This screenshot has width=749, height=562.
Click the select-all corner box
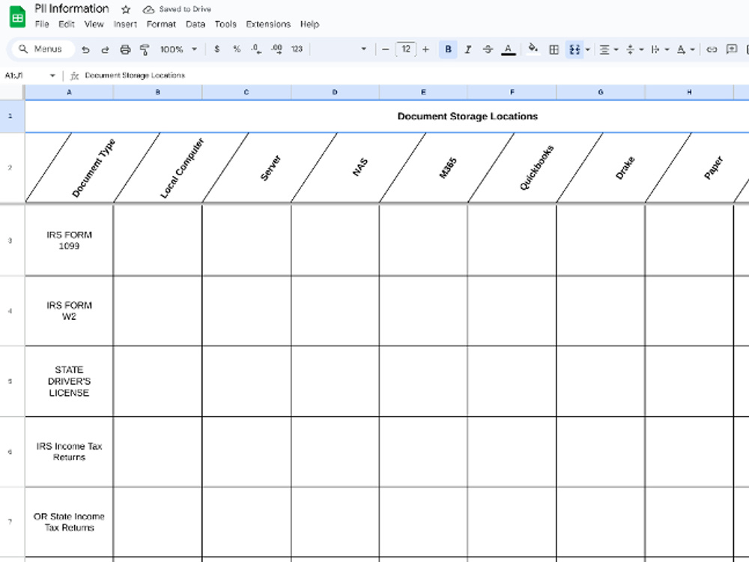tap(12, 91)
